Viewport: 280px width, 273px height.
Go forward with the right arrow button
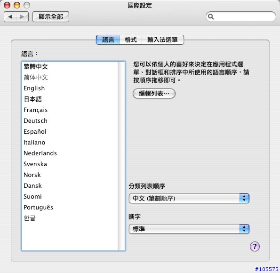pyautogui.click(x=22, y=16)
